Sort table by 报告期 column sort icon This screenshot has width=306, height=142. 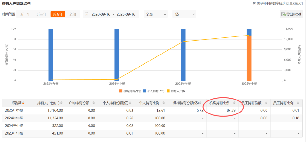pyautogui.click(x=23, y=103)
